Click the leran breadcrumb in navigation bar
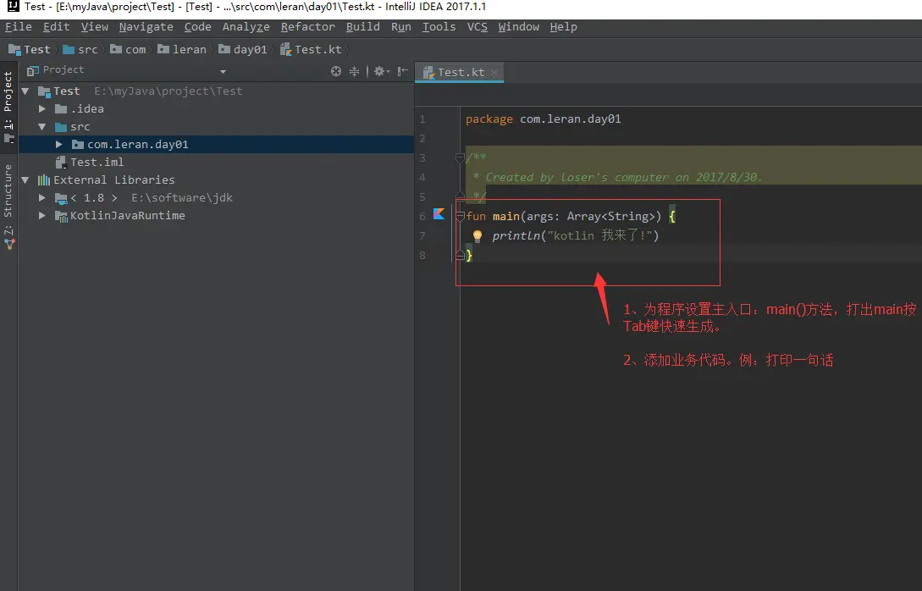The height and width of the screenshot is (591, 922). click(182, 50)
